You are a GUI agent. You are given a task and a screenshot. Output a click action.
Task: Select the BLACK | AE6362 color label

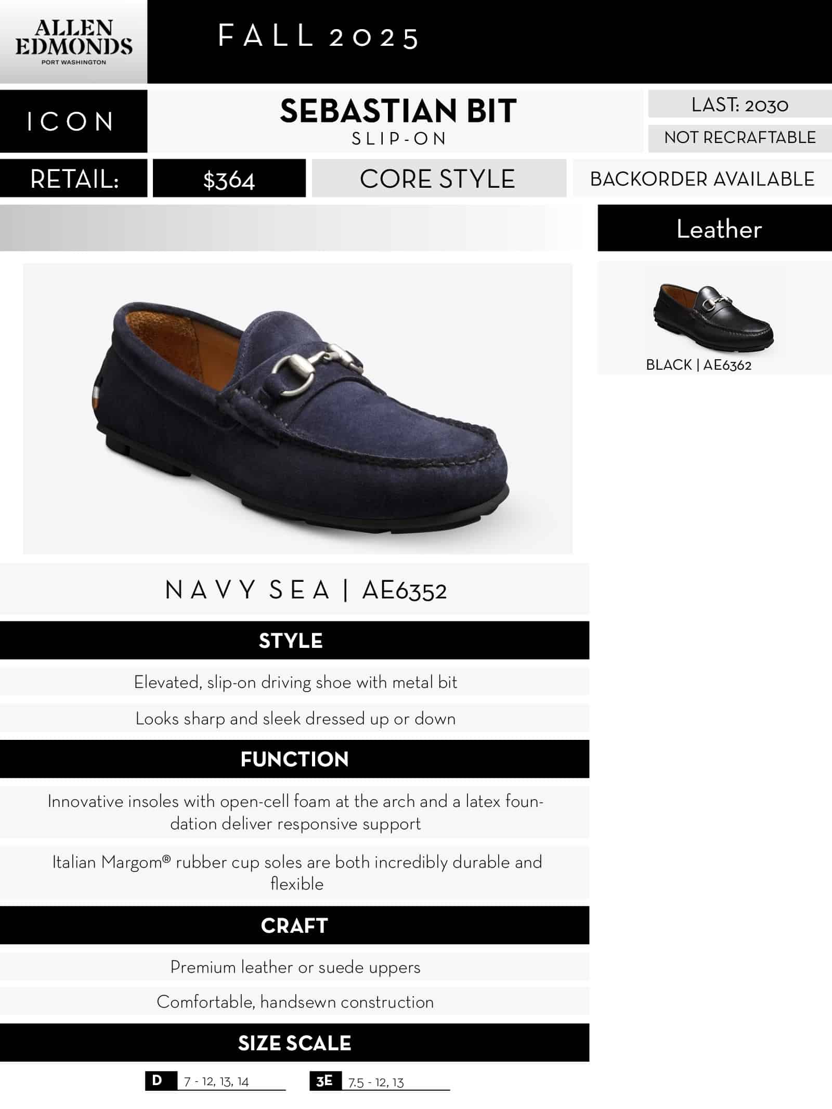698,365
